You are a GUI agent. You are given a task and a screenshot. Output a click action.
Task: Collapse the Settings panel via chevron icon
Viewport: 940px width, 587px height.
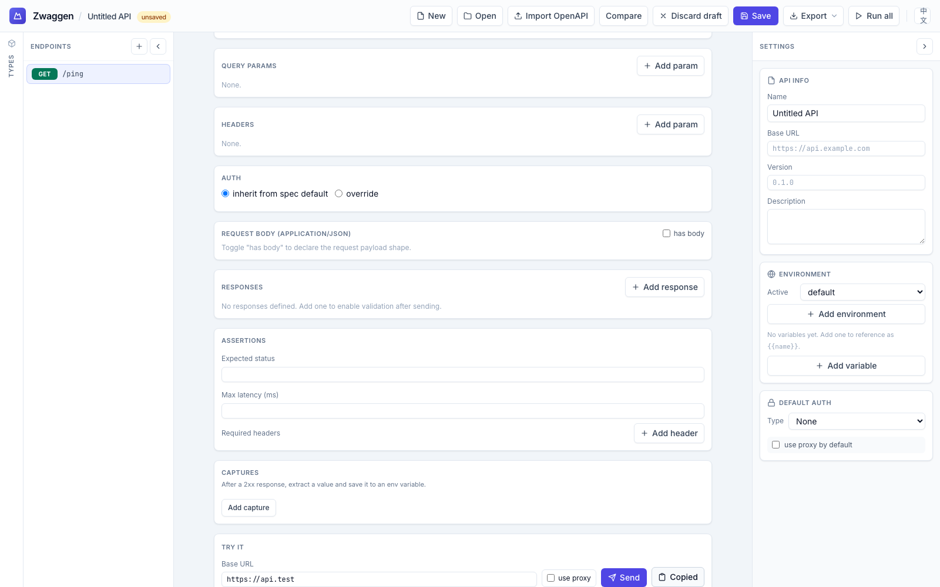[925, 46]
